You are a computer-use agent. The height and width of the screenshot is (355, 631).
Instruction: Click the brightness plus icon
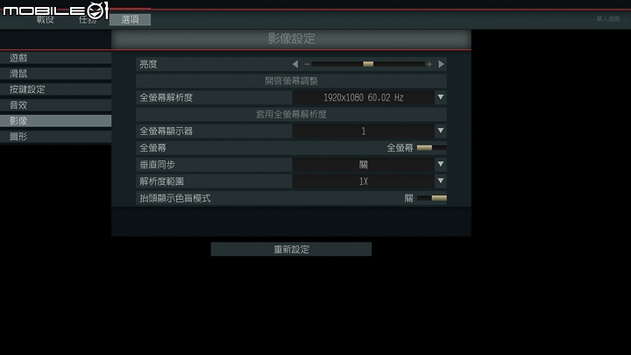point(429,64)
